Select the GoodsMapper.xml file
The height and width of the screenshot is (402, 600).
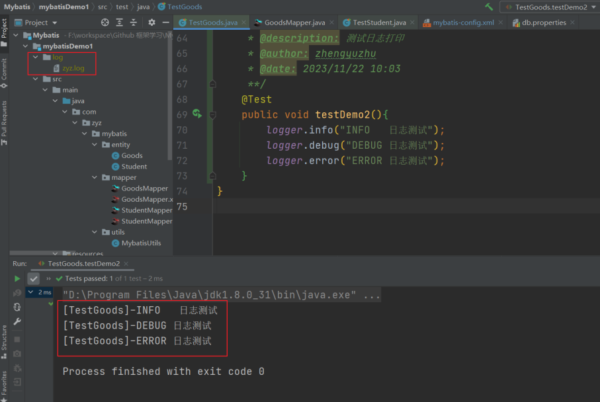point(142,199)
